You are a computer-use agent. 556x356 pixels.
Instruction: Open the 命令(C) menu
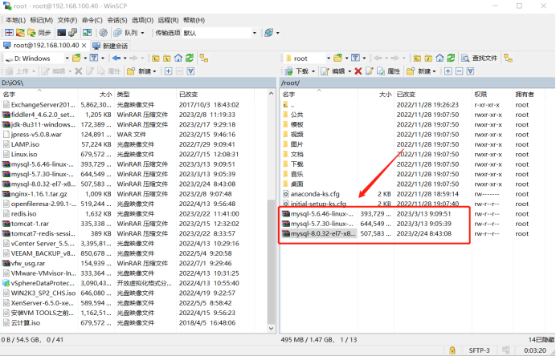pyautogui.click(x=92, y=20)
